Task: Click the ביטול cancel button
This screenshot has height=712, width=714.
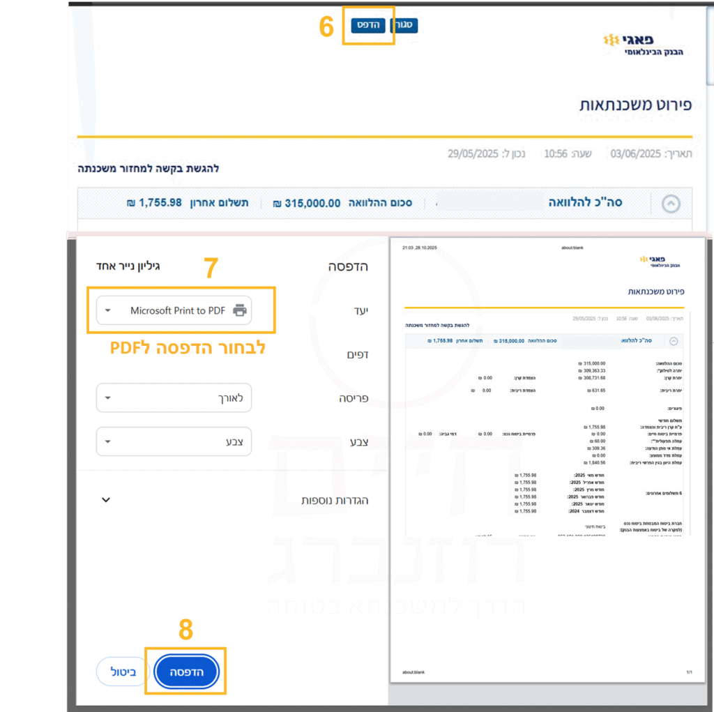Action: click(x=123, y=672)
